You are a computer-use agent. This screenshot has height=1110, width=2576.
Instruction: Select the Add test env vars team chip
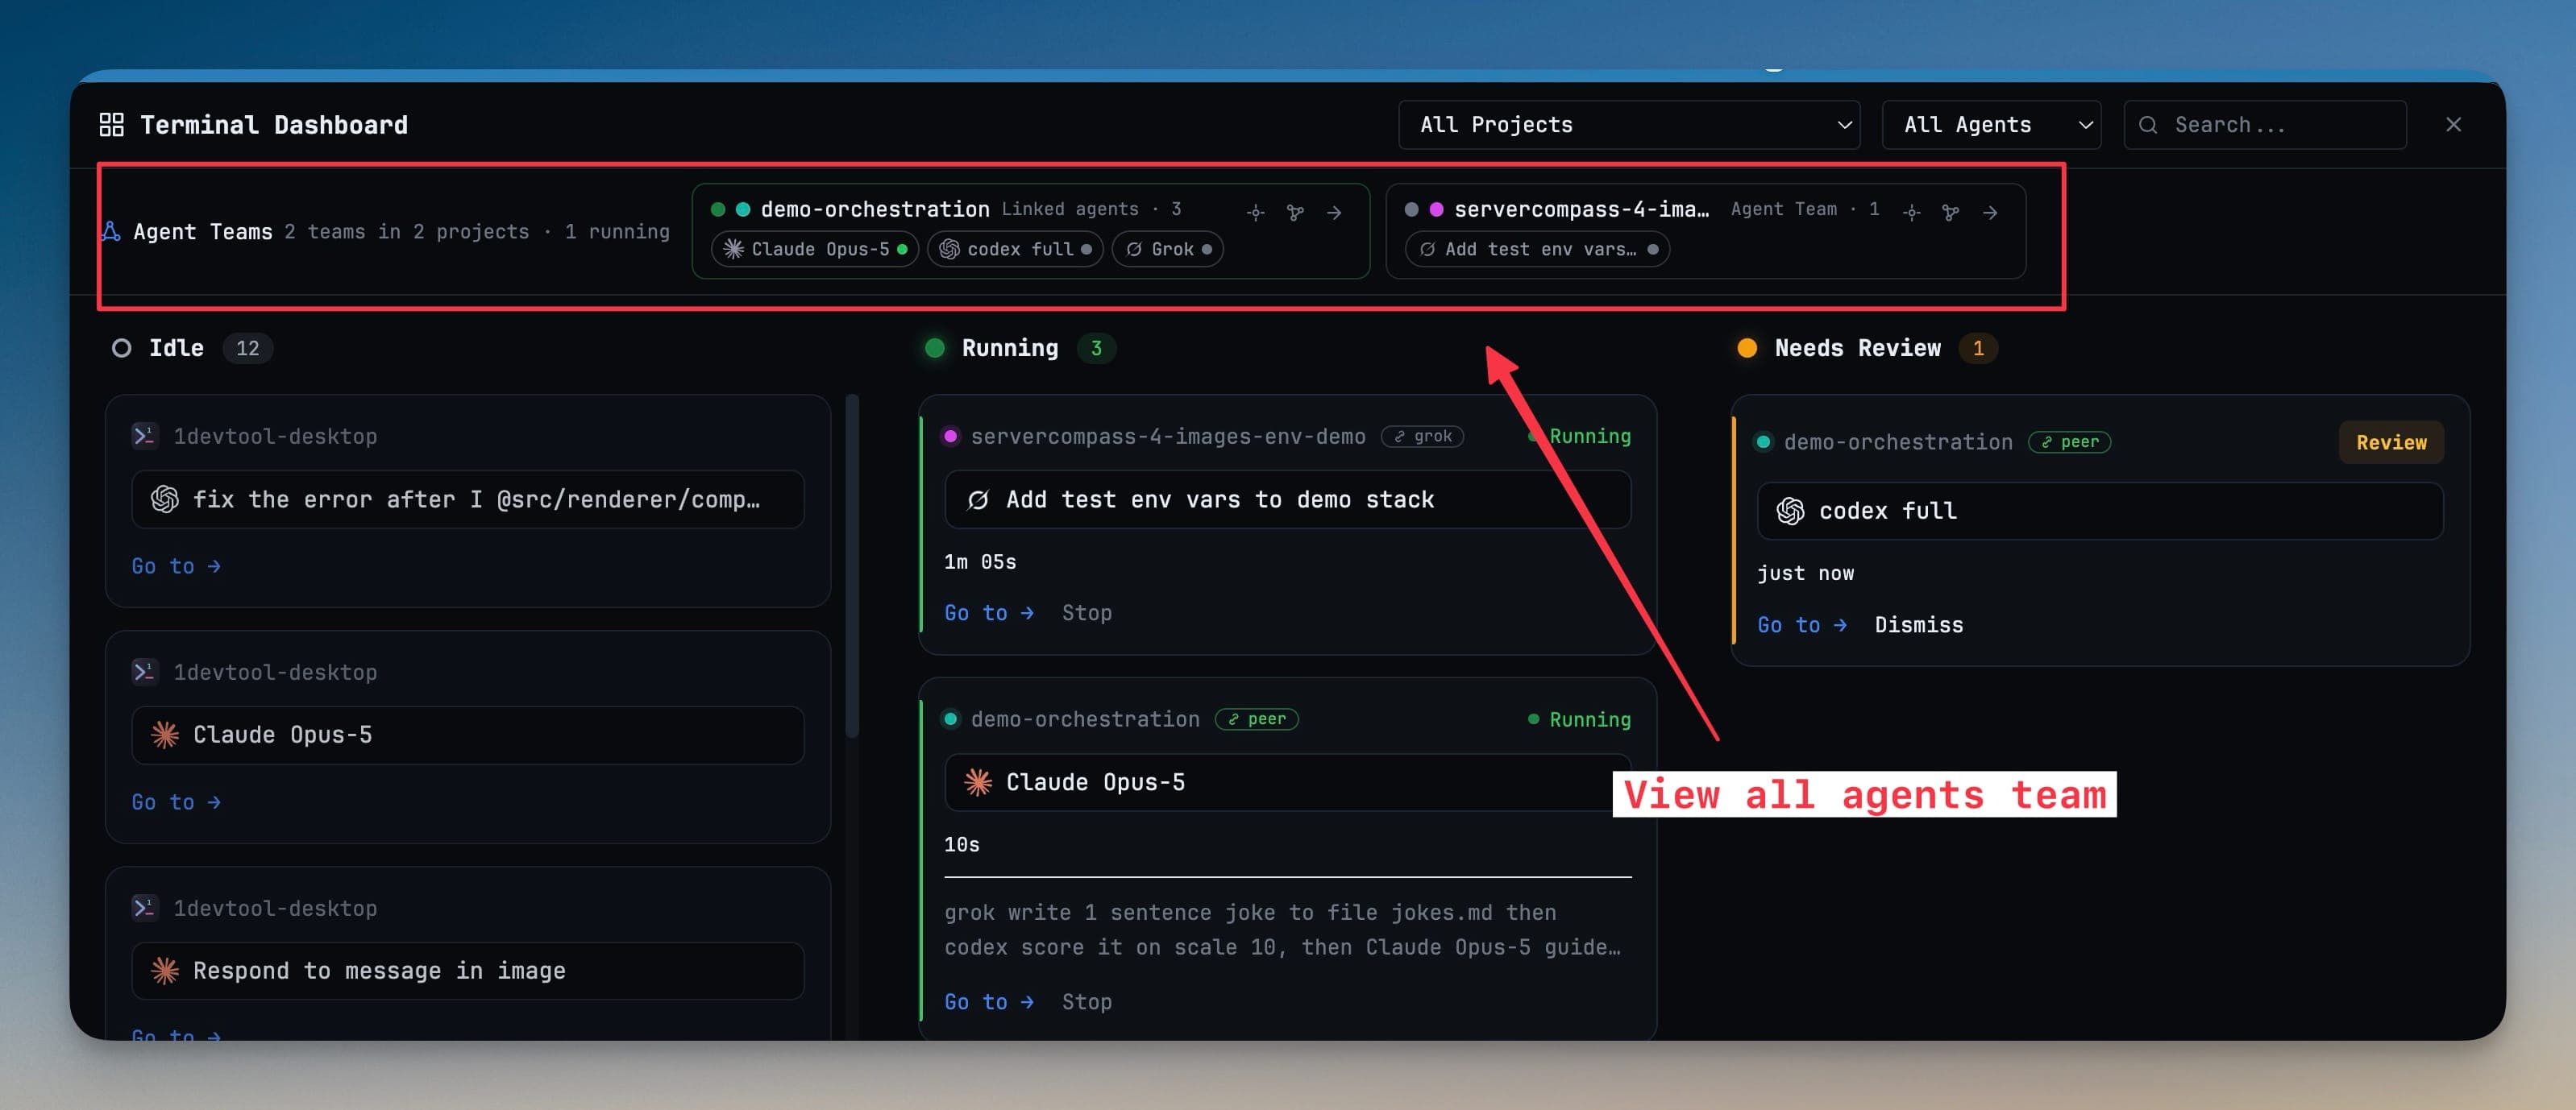tap(1537, 250)
